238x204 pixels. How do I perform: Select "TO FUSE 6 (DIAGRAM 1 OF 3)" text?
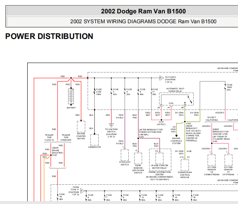point(170,80)
